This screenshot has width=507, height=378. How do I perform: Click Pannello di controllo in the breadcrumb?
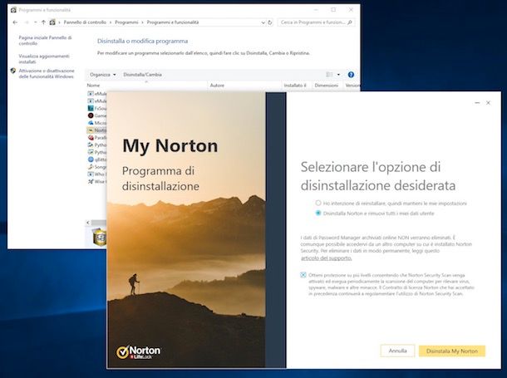[x=85, y=22]
